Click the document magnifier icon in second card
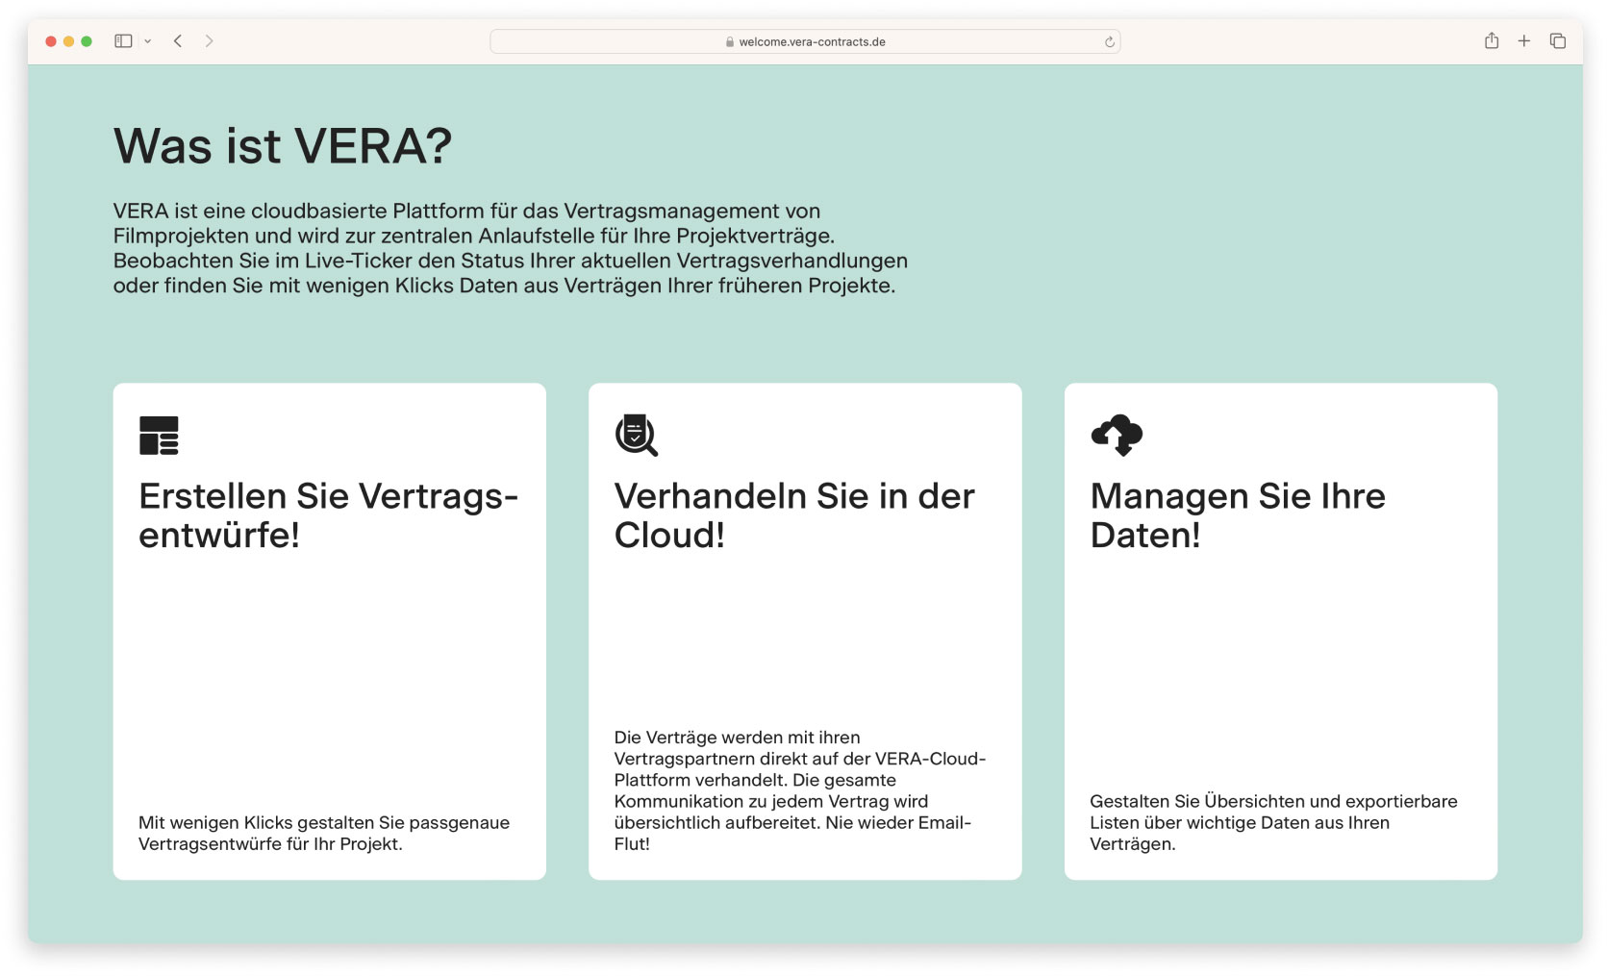Image resolution: width=1607 pixels, height=976 pixels. (637, 435)
